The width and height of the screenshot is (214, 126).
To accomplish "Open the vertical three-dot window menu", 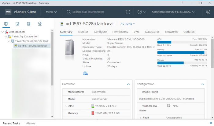I will [x=182, y=3].
